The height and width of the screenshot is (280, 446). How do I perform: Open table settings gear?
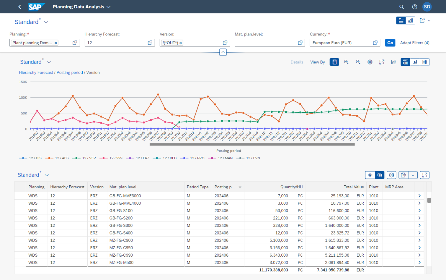click(391, 175)
